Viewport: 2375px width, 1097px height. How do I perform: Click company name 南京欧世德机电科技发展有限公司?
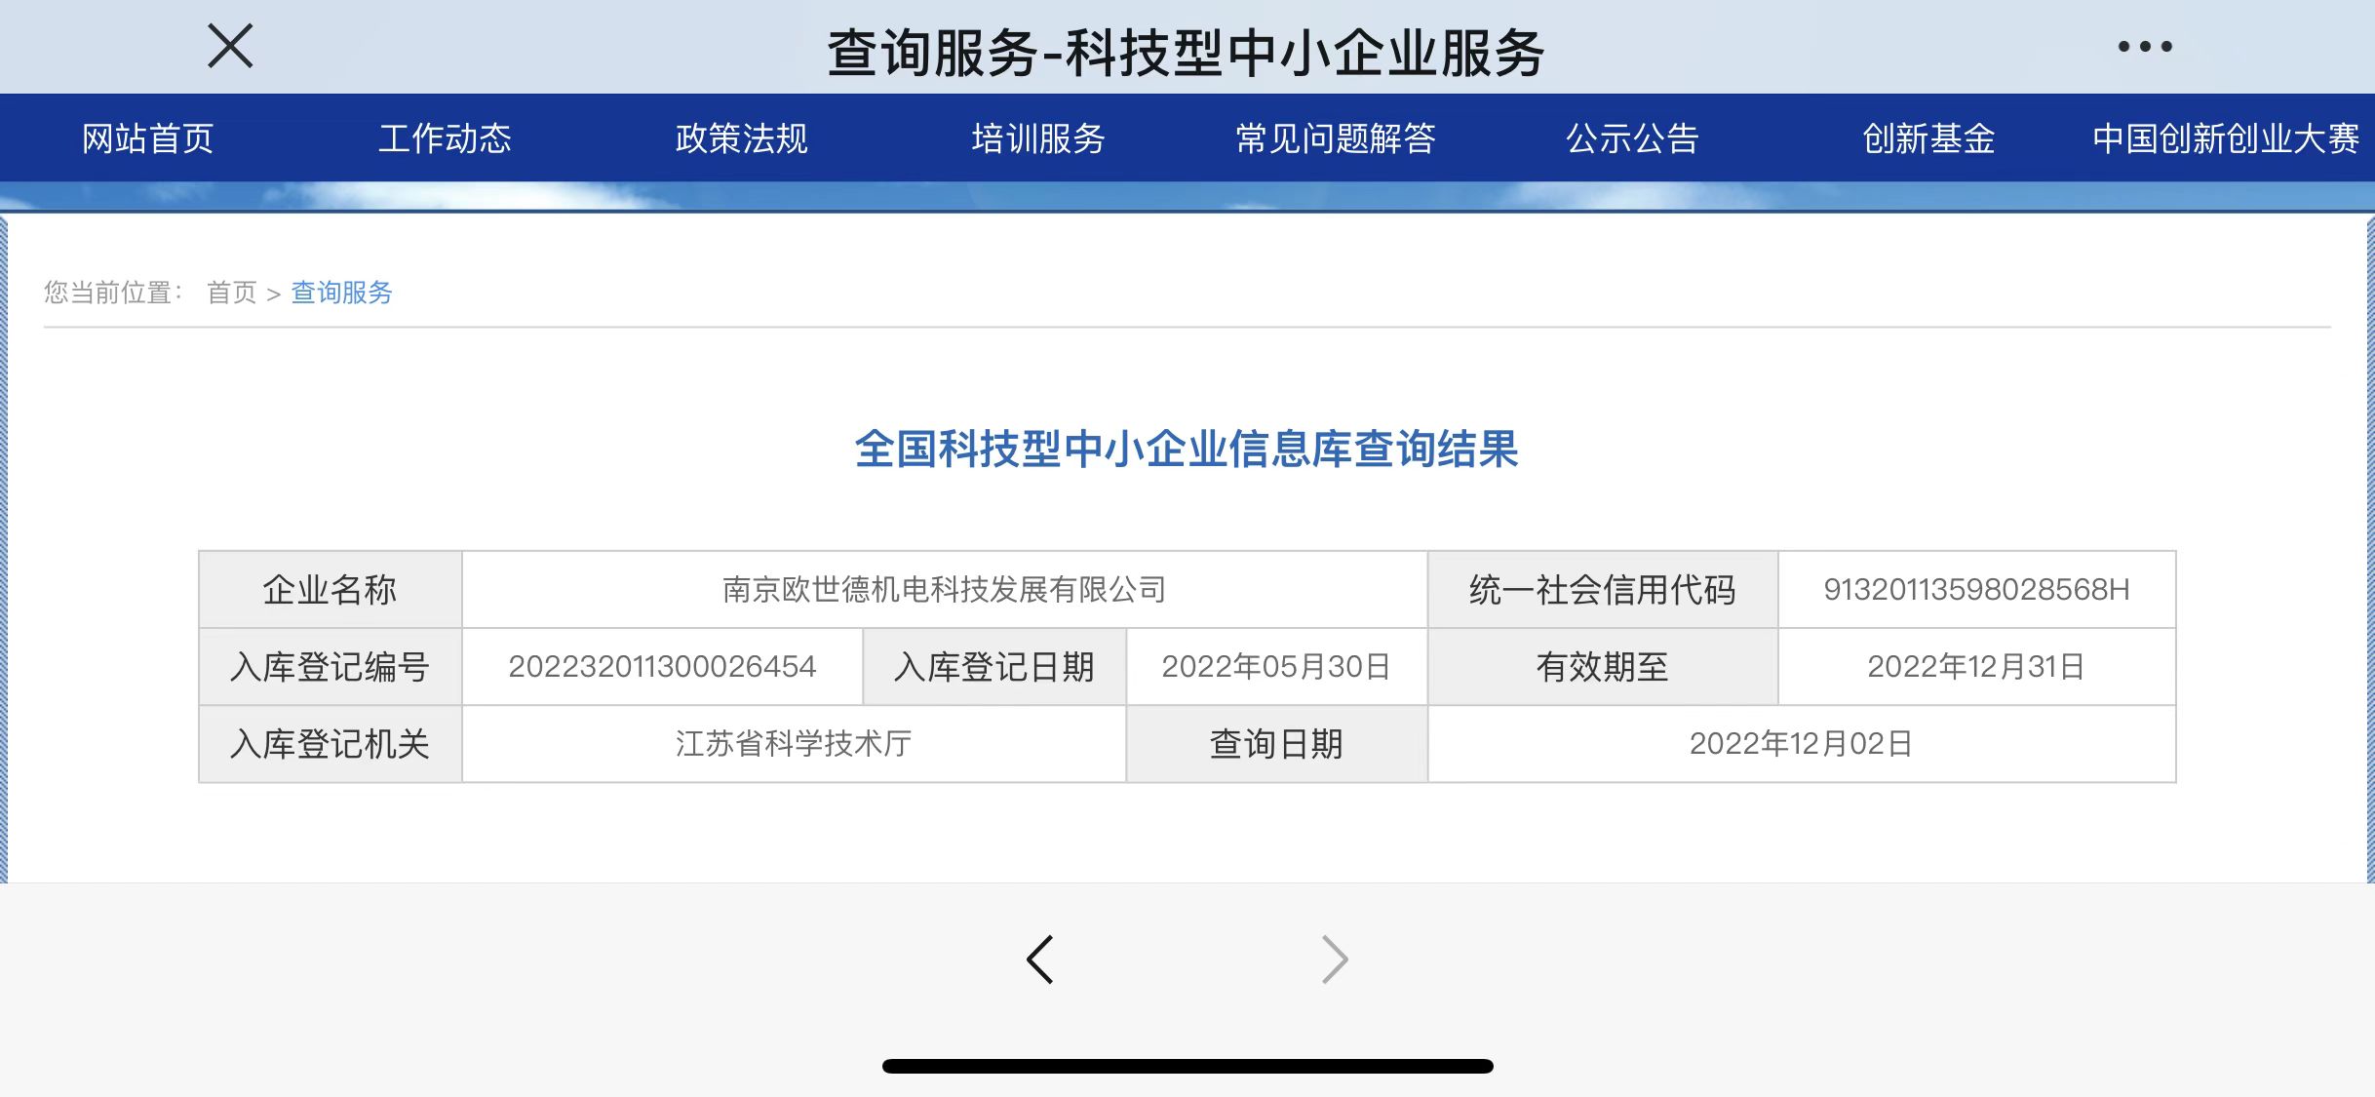click(x=944, y=590)
